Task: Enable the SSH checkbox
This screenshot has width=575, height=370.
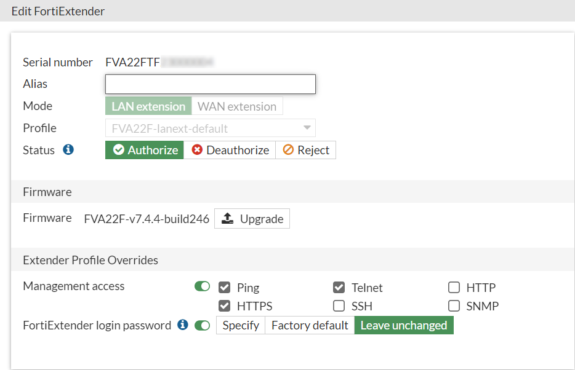Action: tap(339, 305)
